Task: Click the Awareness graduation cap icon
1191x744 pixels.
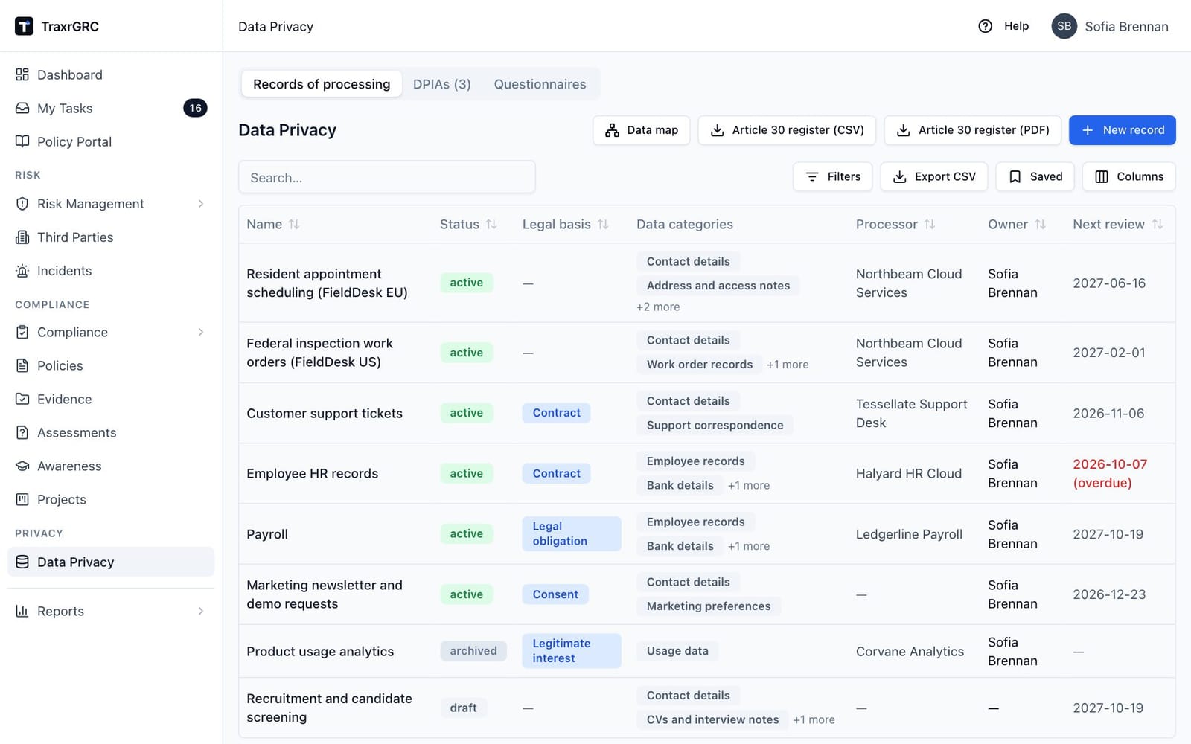Action: (x=22, y=466)
